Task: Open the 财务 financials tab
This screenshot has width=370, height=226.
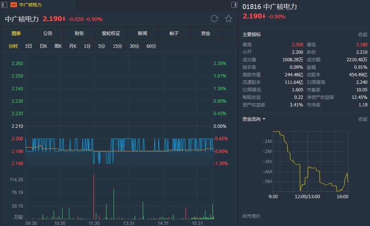Action: tap(79, 33)
